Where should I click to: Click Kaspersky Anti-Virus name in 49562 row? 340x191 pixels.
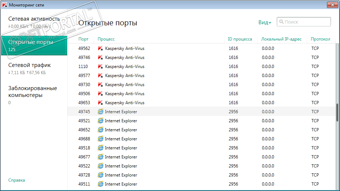[125, 48]
